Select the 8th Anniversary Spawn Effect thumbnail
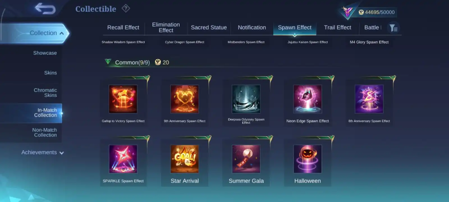449x202 pixels. tap(369, 99)
